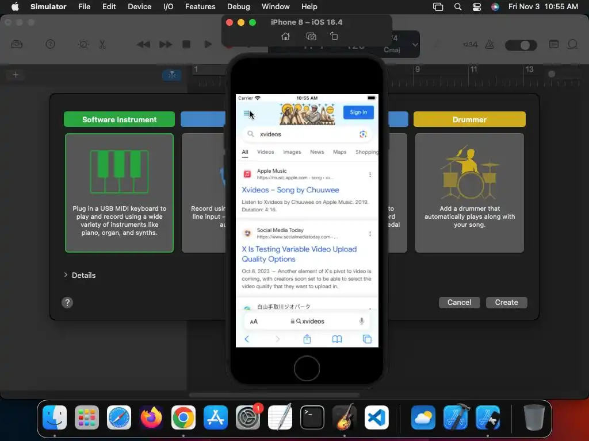Select the Drummer card with drum kit

click(469, 193)
